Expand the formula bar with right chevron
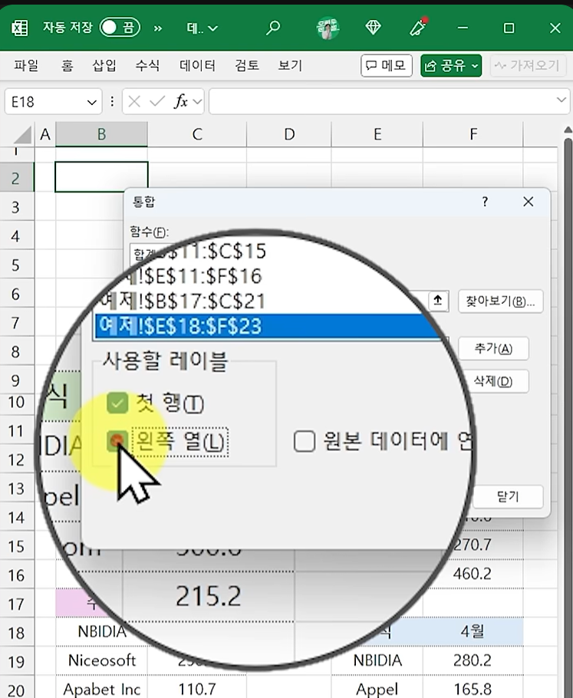 (x=561, y=100)
